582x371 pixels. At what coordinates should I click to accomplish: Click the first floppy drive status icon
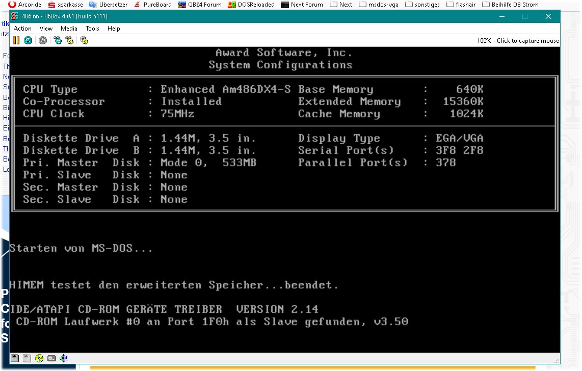[x=15, y=358]
